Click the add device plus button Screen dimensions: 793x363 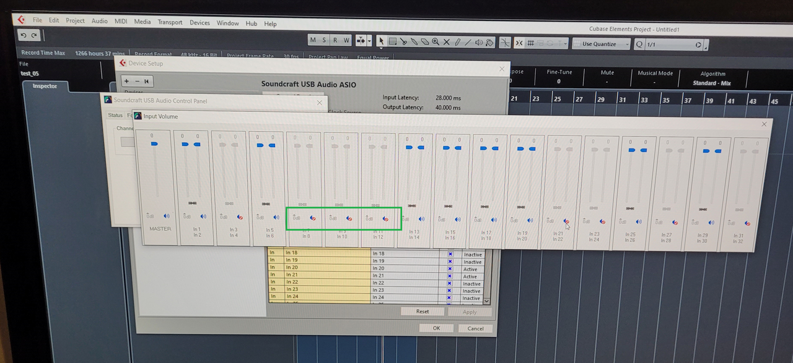[126, 81]
